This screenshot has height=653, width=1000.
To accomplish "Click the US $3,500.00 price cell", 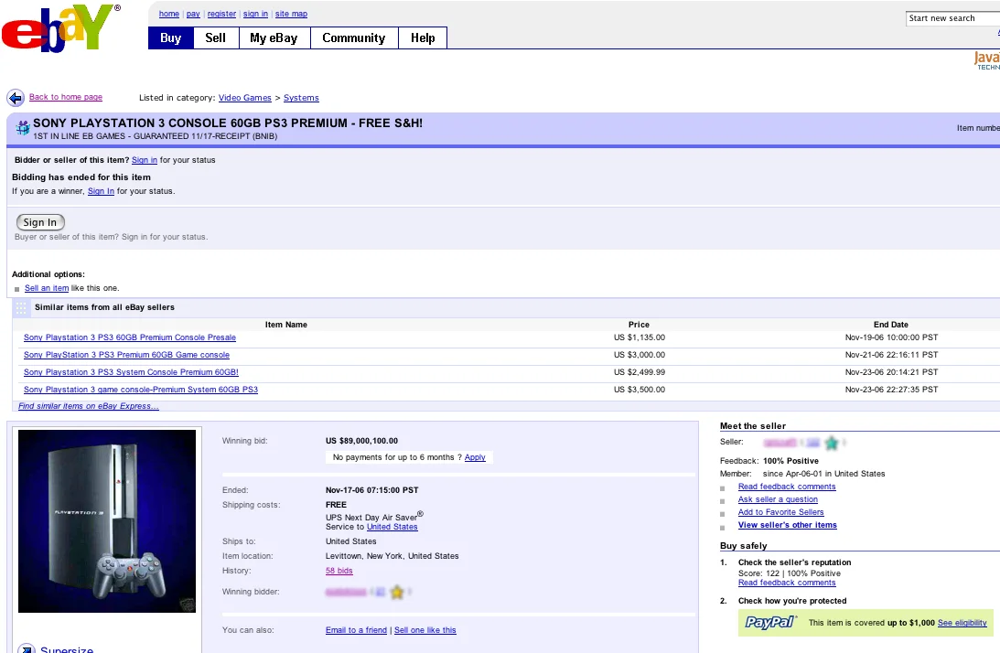I will point(639,390).
